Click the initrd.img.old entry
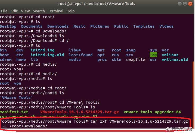Image resolution: width=195 pixels, height=134 pixels. click(x=47, y=55)
